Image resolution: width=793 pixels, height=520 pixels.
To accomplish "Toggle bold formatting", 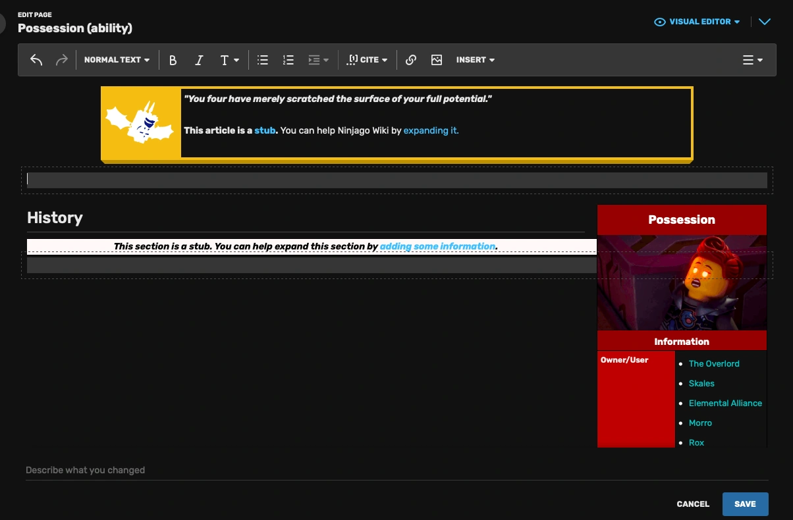I will [x=173, y=60].
